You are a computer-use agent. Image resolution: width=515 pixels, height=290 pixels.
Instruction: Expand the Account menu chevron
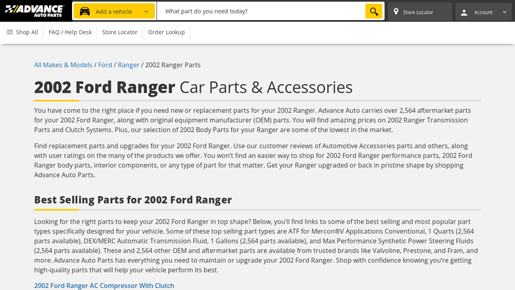(505, 12)
